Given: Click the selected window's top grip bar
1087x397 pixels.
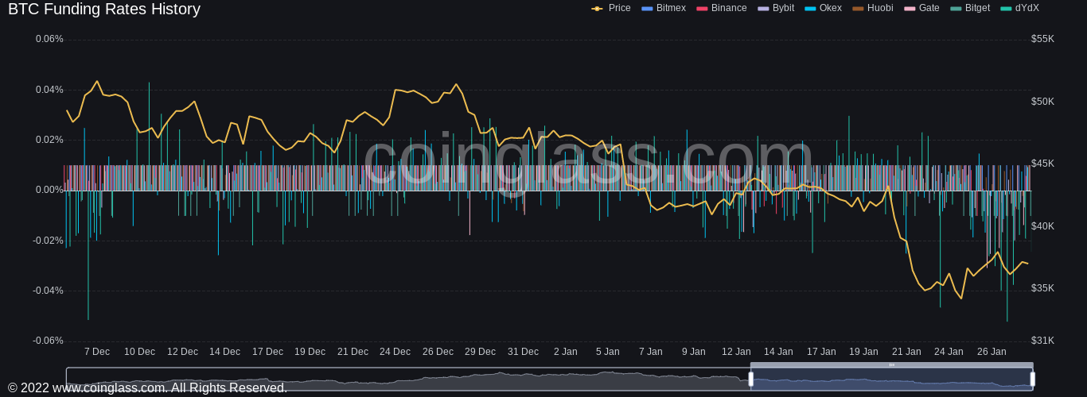Looking at the screenshot, I should coord(891,365).
